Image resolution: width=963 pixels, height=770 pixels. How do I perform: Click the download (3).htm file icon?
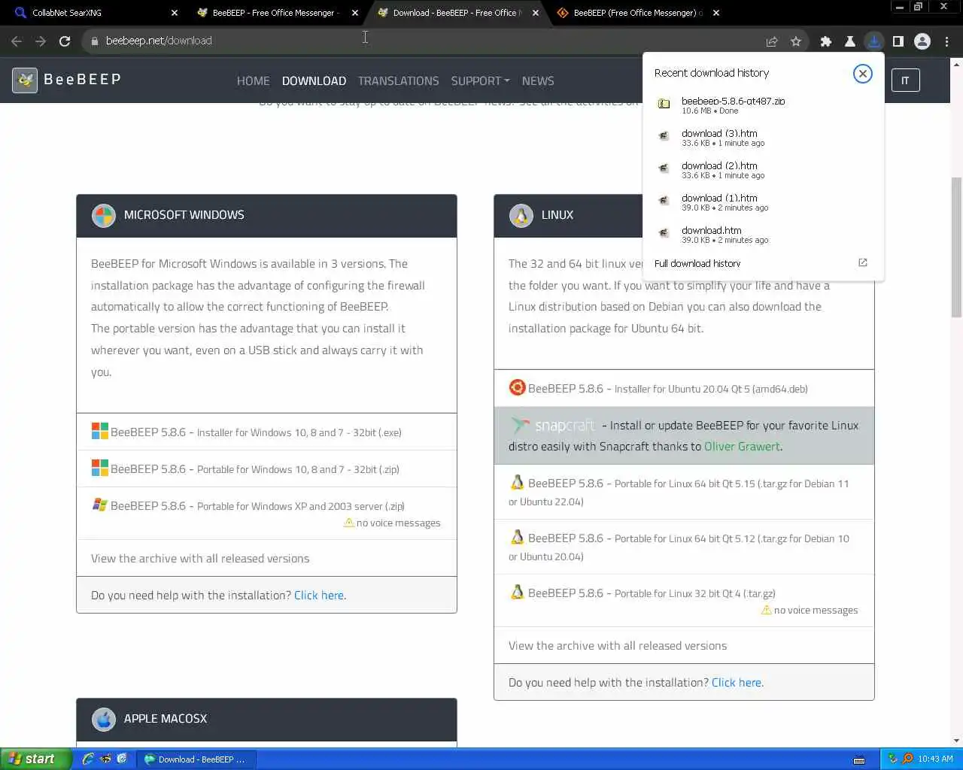tap(664, 136)
